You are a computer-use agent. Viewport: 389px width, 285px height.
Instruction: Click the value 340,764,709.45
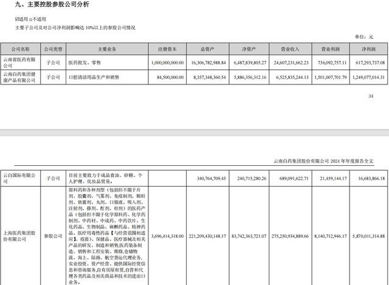[212, 179]
